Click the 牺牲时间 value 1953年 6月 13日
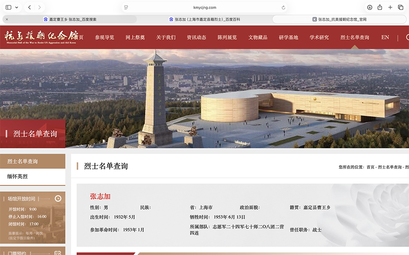The height and width of the screenshot is (255, 409). click(229, 217)
